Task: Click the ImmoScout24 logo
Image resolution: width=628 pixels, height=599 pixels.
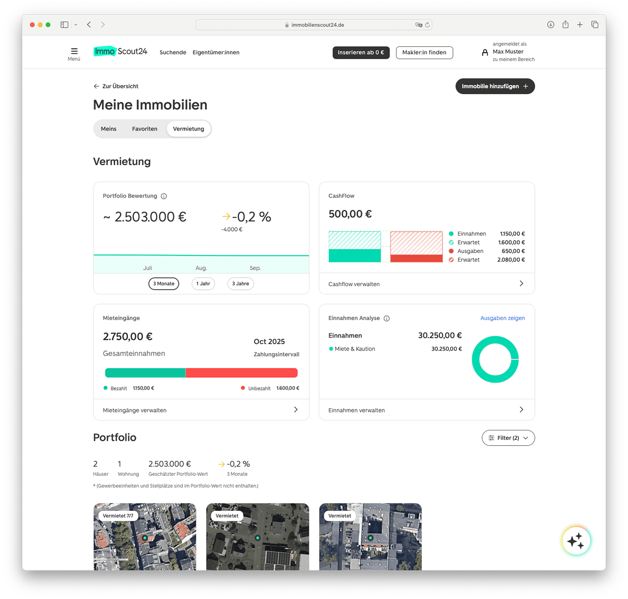Action: point(120,51)
